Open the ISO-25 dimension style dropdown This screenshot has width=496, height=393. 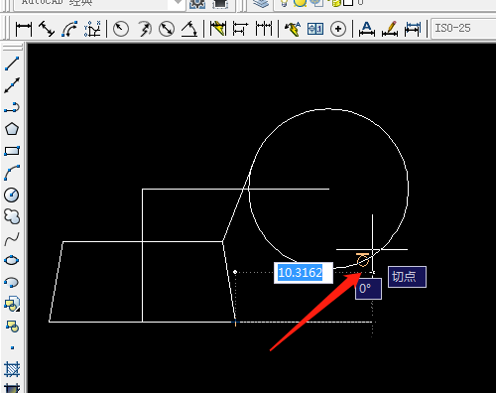(463, 28)
